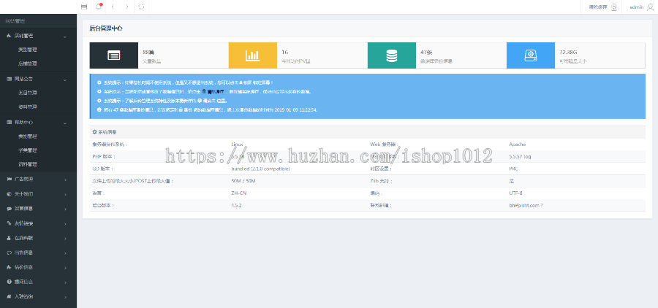Click the Apache value in system info

tap(517, 145)
